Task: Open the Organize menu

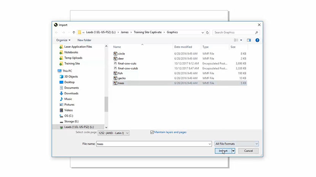Action: [x=63, y=40]
